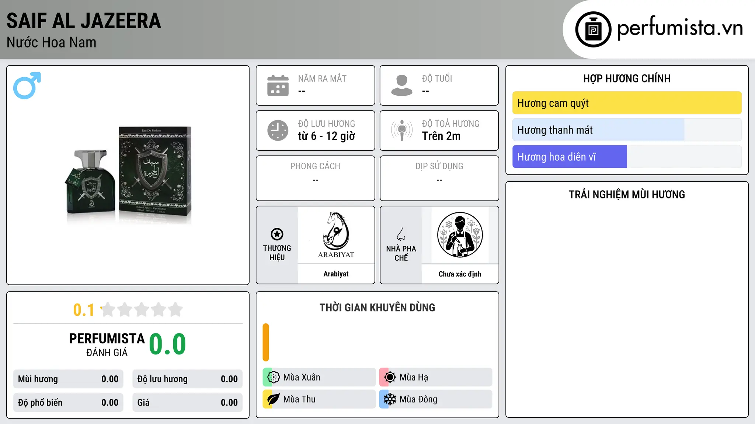Click the Arabiyat horse logo
This screenshot has height=424, width=755.
(336, 235)
